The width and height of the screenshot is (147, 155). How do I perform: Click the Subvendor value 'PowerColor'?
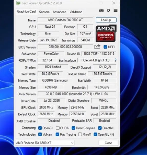point(51,53)
